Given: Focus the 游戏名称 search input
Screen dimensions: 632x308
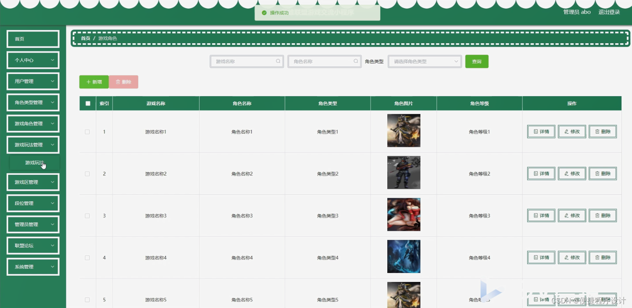Looking at the screenshot, I should (x=246, y=62).
